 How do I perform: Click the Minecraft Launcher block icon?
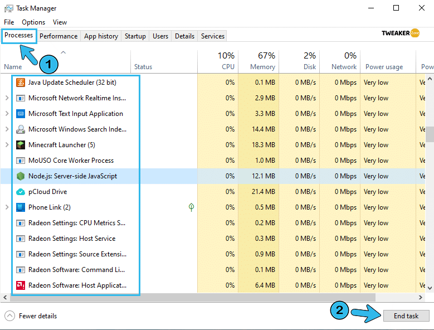point(21,145)
